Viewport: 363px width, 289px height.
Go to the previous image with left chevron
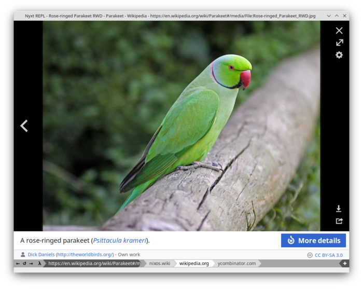tap(24, 126)
